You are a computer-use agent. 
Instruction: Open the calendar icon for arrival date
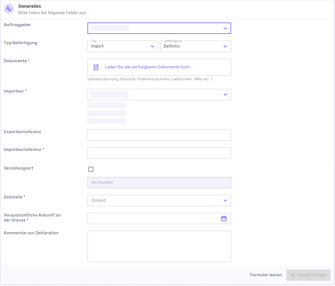224,218
